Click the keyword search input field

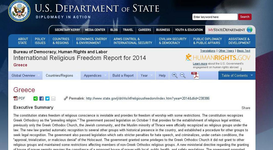point(215,17)
